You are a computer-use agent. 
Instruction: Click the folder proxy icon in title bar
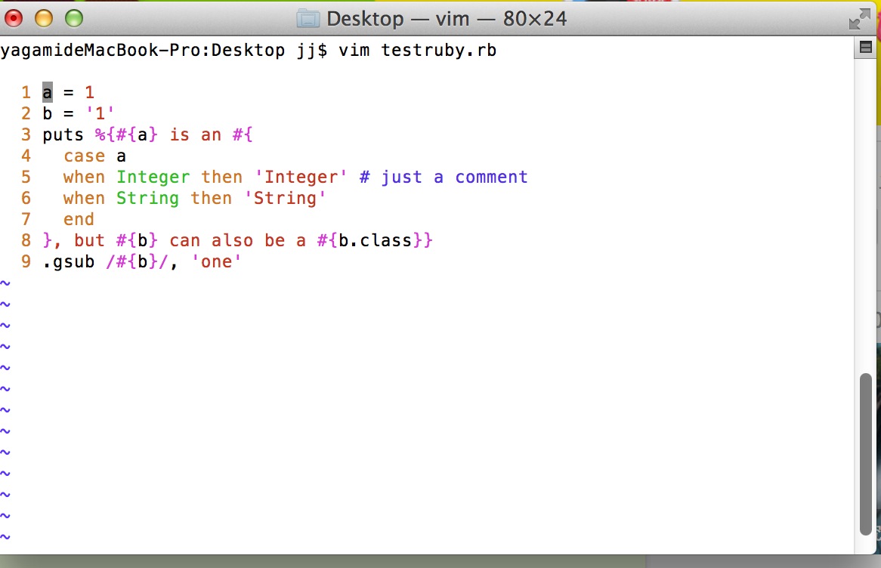coord(308,19)
